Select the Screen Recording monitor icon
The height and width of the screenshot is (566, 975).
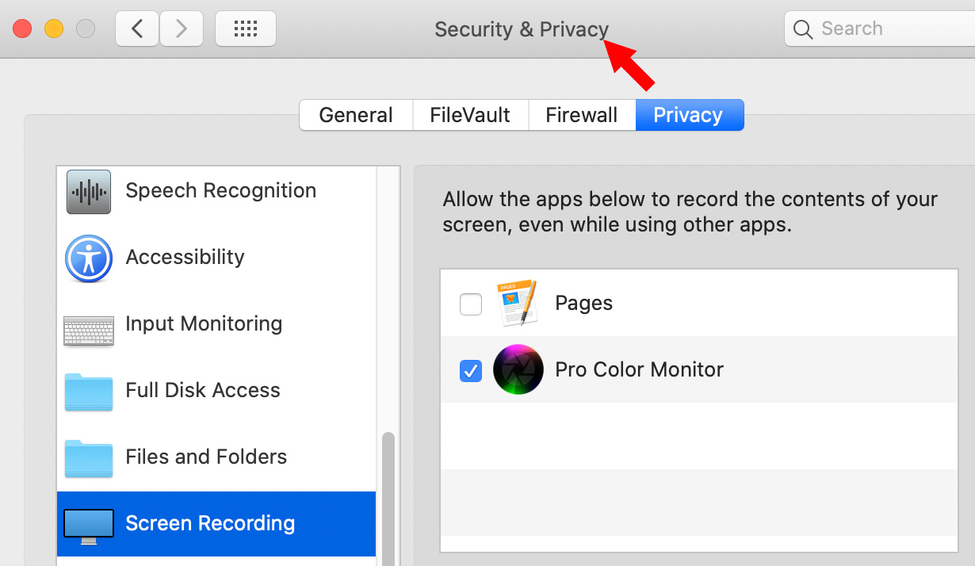coord(88,526)
